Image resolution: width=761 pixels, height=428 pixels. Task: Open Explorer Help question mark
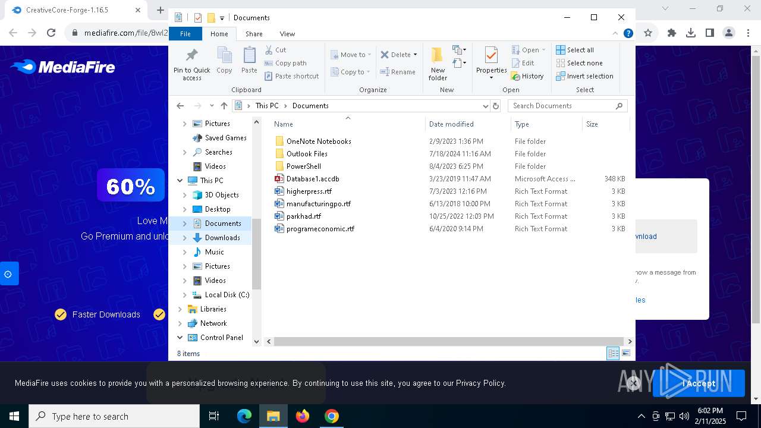pyautogui.click(x=628, y=33)
